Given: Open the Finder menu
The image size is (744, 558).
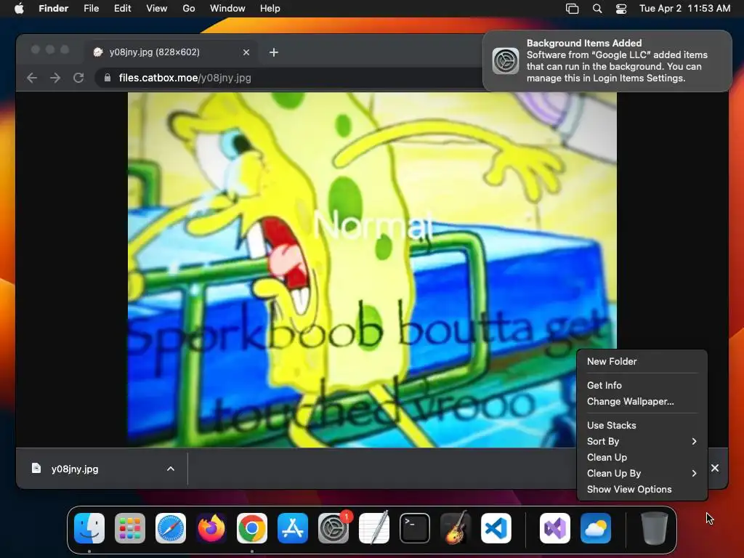Looking at the screenshot, I should click(x=54, y=9).
